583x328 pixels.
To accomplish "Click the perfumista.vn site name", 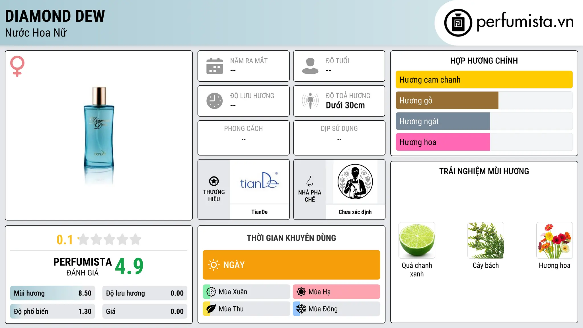I will (525, 22).
